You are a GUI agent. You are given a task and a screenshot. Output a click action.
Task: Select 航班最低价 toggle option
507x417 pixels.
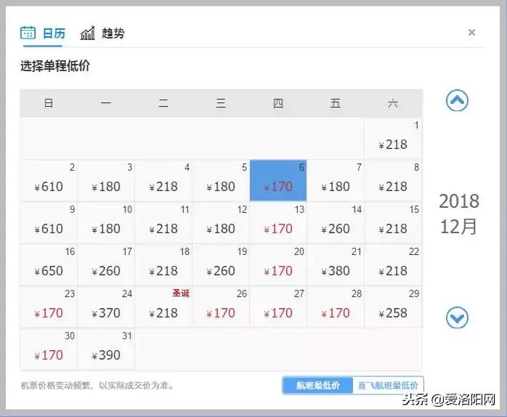[x=317, y=385]
